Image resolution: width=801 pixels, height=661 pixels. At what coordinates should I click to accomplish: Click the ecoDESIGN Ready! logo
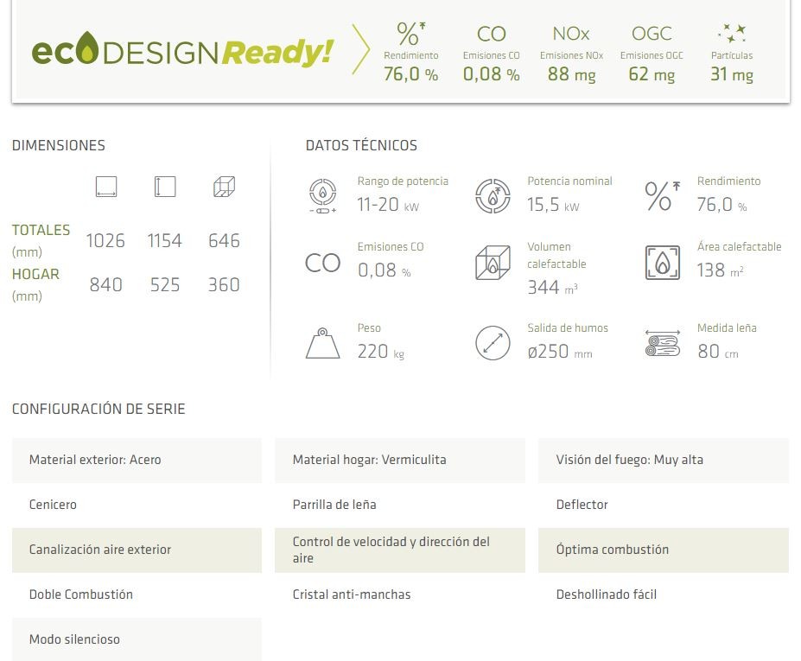(182, 49)
